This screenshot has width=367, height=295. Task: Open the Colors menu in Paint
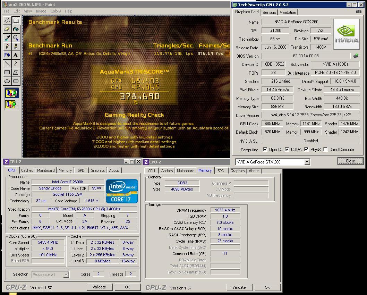pyautogui.click(x=56, y=11)
